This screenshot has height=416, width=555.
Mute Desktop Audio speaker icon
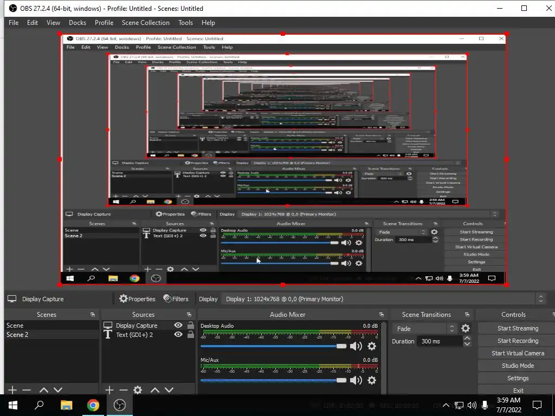pyautogui.click(x=356, y=346)
